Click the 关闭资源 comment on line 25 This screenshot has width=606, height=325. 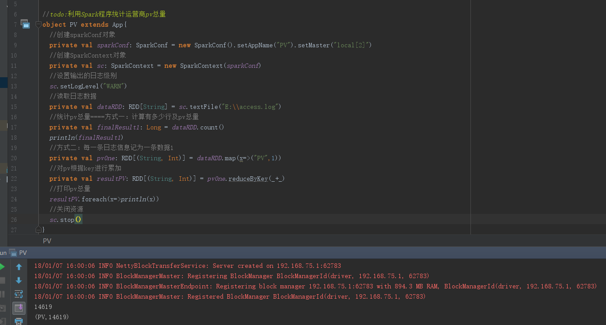pos(66,209)
